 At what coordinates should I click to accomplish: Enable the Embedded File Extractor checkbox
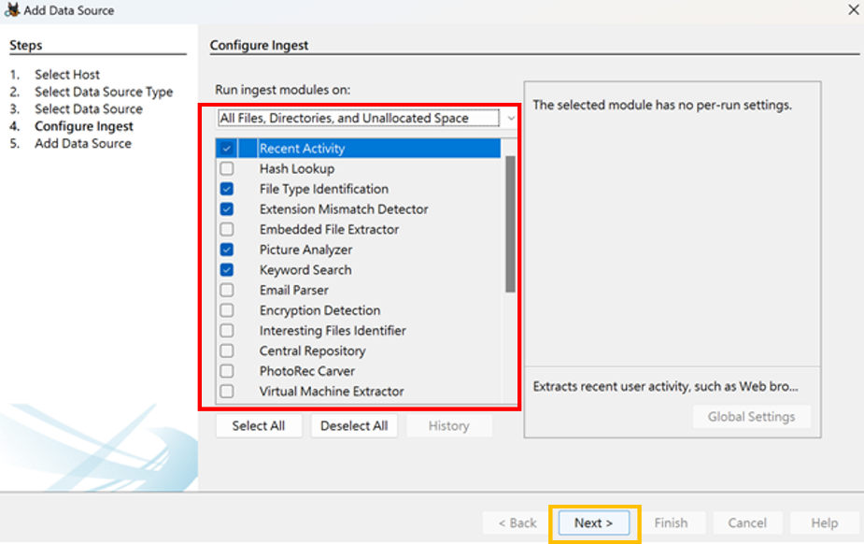point(226,229)
